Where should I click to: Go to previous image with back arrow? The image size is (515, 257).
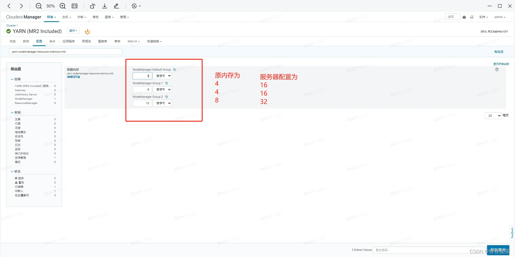pos(9,6)
